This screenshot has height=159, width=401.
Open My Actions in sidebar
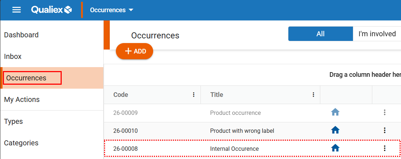(x=22, y=99)
